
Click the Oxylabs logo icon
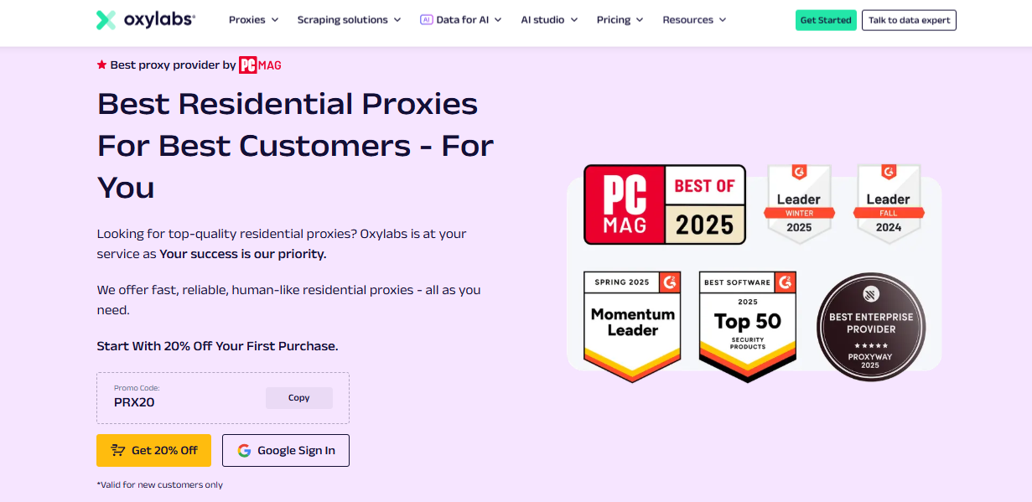click(106, 20)
